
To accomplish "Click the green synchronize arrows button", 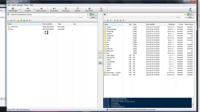I will coord(100,63).
